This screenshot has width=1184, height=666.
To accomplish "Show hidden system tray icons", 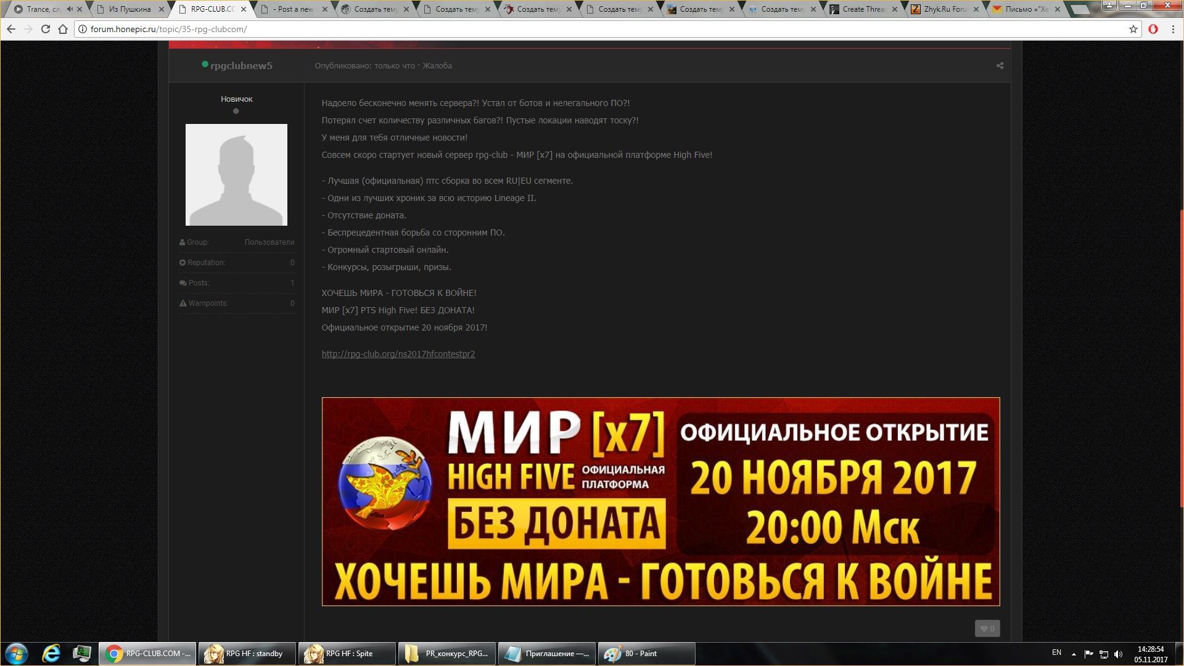I will point(1074,654).
